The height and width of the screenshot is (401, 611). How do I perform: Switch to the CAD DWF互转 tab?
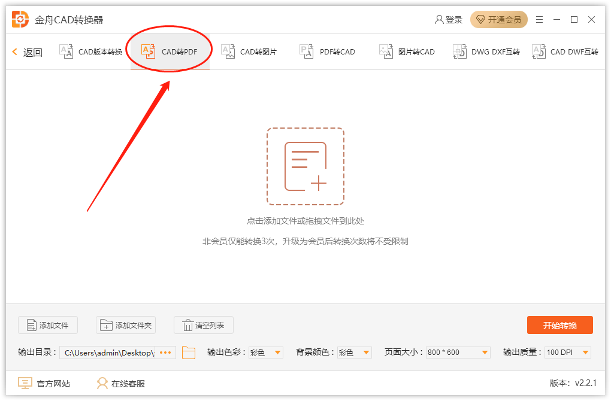pyautogui.click(x=565, y=52)
